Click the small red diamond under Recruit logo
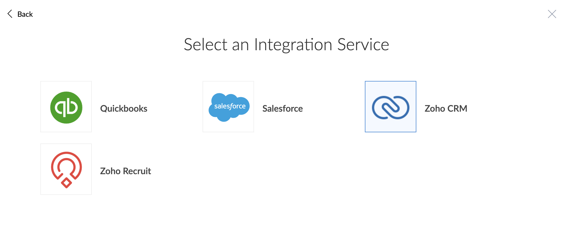The width and height of the screenshot is (568, 230). 66,183
